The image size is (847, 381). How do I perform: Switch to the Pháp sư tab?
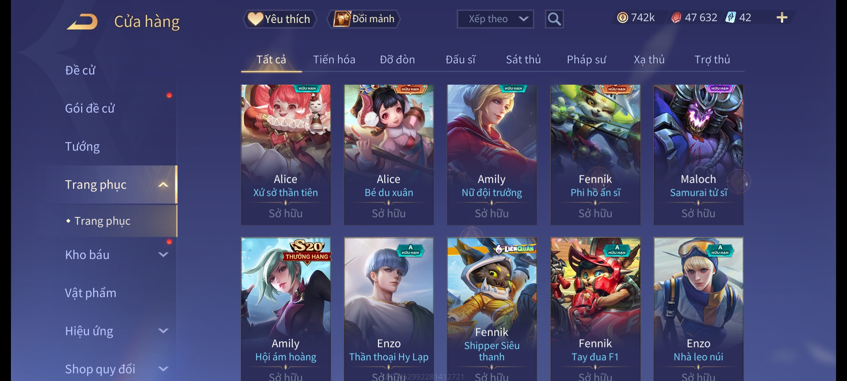586,60
